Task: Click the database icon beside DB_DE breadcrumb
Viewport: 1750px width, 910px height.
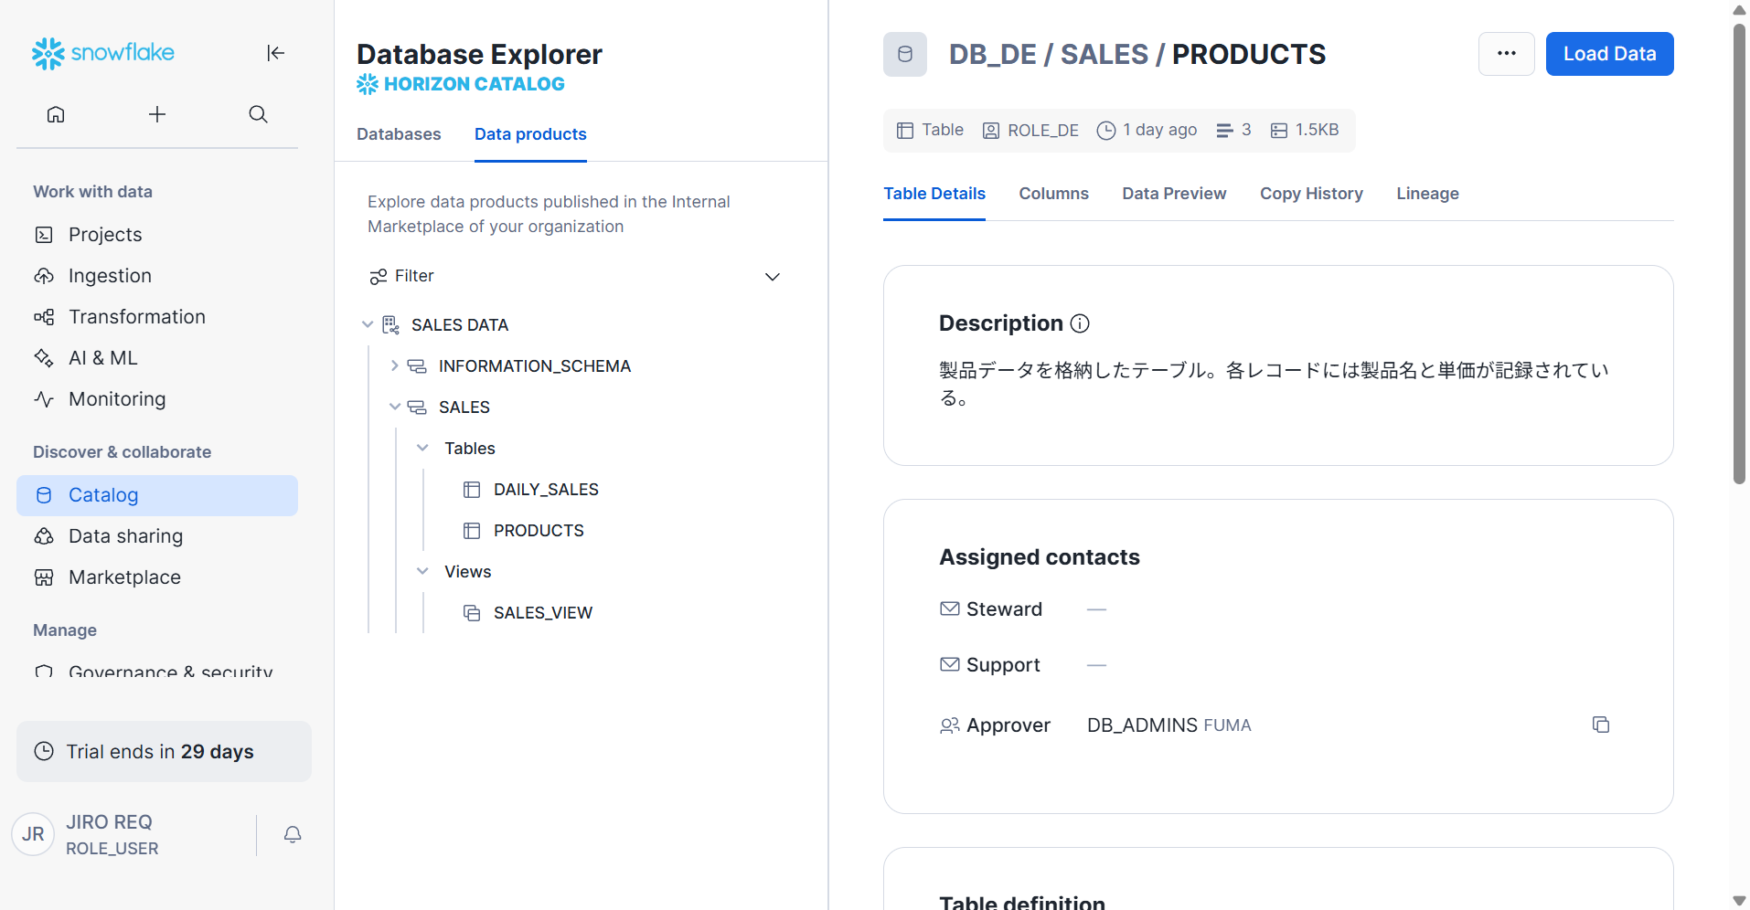Action: [x=905, y=54]
